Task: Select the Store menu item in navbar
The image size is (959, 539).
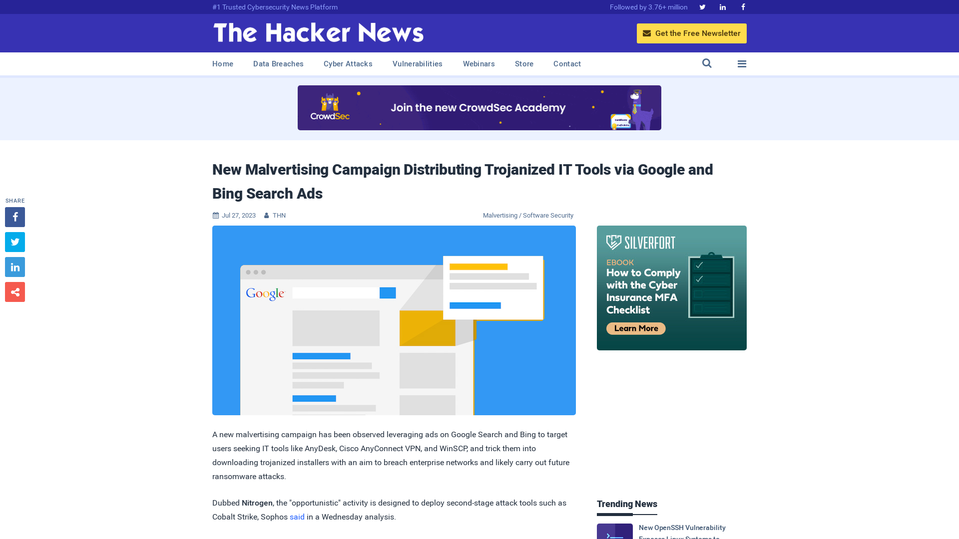Action: pyautogui.click(x=523, y=63)
